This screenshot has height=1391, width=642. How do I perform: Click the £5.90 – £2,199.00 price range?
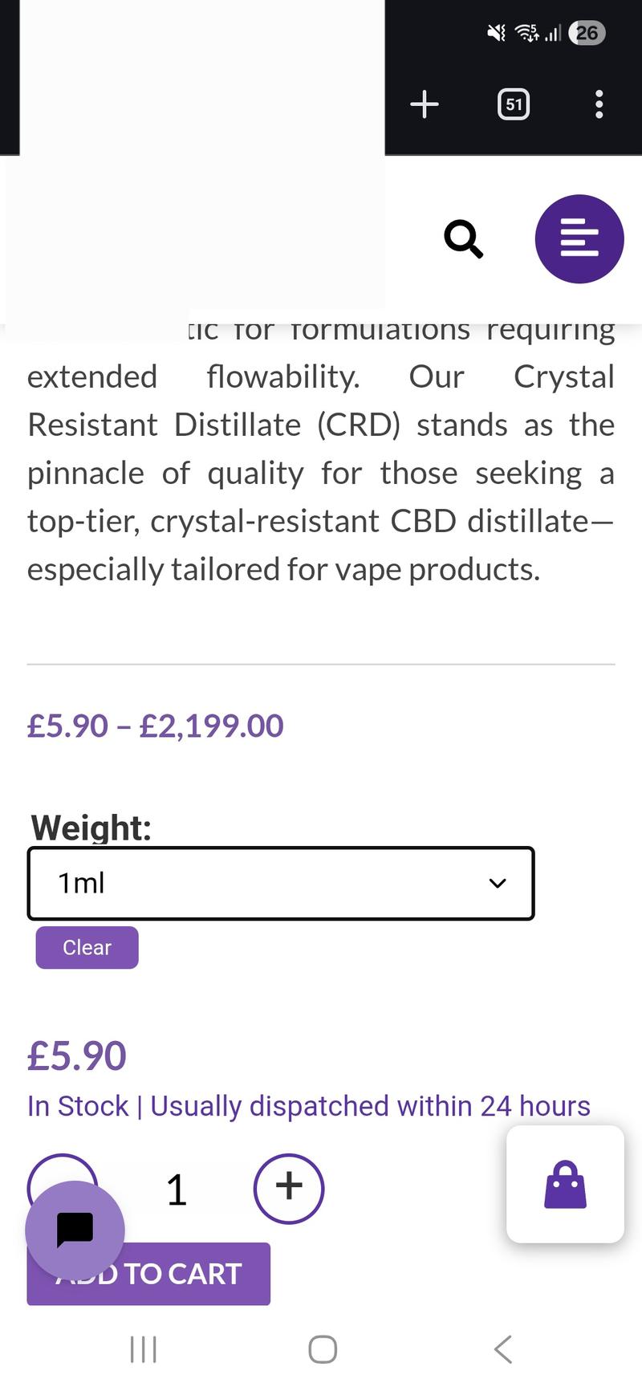click(156, 726)
